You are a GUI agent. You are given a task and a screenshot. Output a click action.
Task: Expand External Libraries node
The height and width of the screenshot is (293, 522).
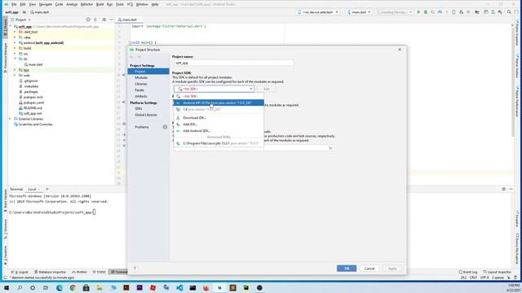pos(10,119)
